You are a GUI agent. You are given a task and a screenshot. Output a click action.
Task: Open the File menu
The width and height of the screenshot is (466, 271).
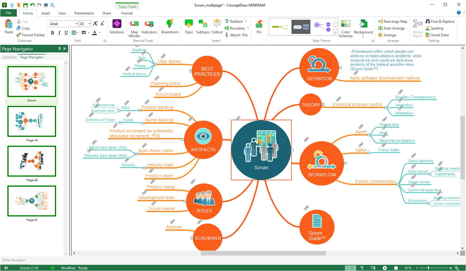(x=9, y=13)
